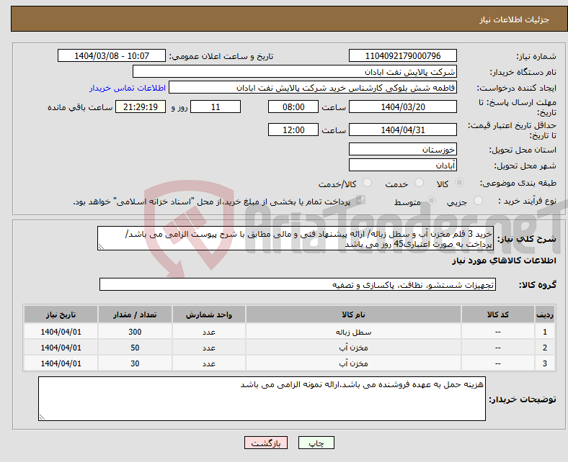The image size is (568, 462).
Task: Click the date 1404/04/01 in row 2
Action: pyautogui.click(x=61, y=348)
